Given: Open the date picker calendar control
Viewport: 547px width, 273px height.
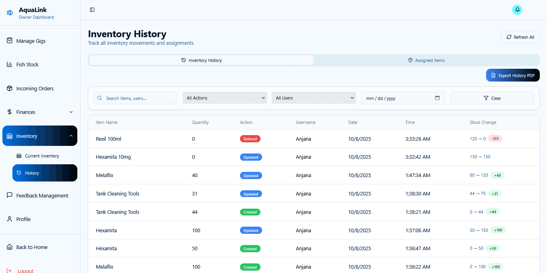Looking at the screenshot, I should tap(438, 98).
